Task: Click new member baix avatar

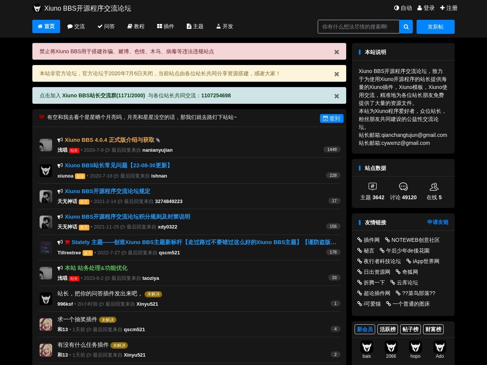Action: [x=367, y=347]
